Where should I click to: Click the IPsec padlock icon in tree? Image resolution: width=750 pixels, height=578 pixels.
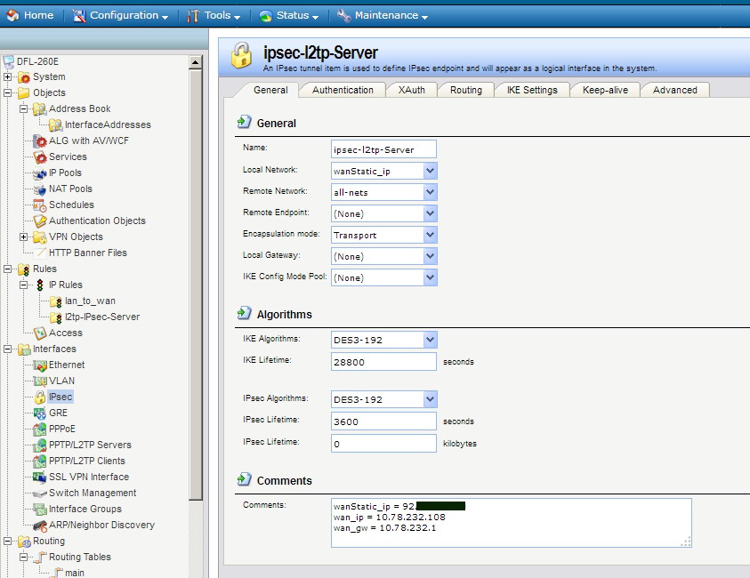coord(40,397)
